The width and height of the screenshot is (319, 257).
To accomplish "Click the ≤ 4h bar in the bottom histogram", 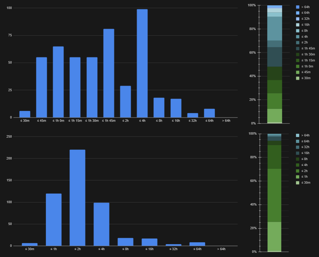I will [102, 224].
